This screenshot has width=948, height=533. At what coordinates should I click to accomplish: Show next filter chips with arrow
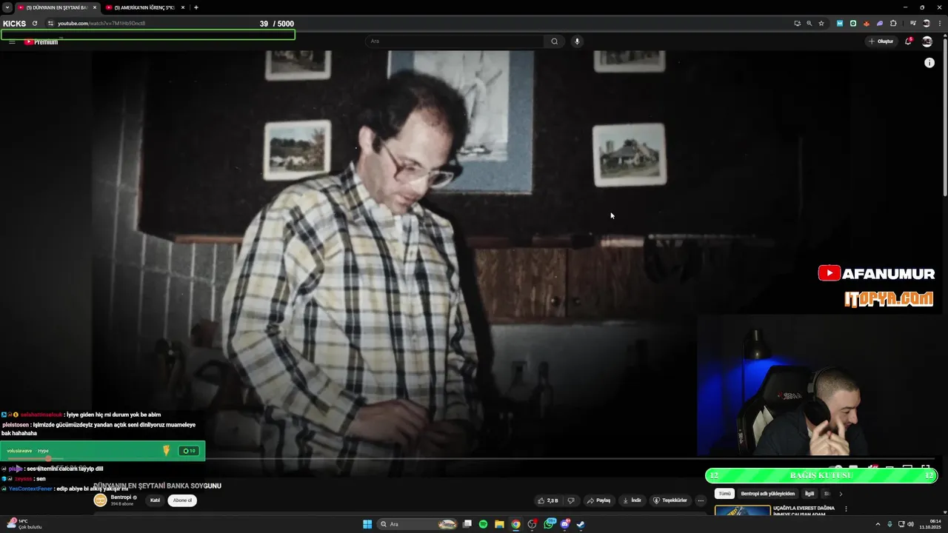[841, 494]
